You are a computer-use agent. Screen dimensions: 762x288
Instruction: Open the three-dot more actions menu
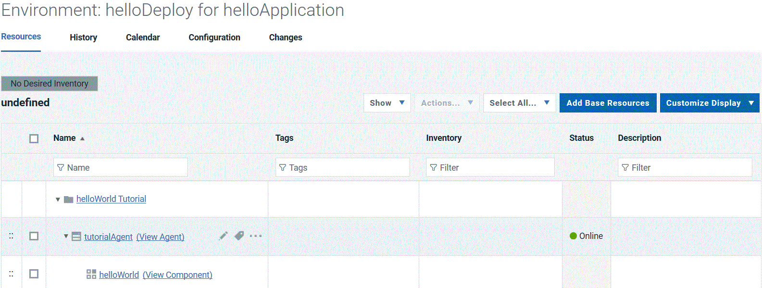[x=256, y=236]
